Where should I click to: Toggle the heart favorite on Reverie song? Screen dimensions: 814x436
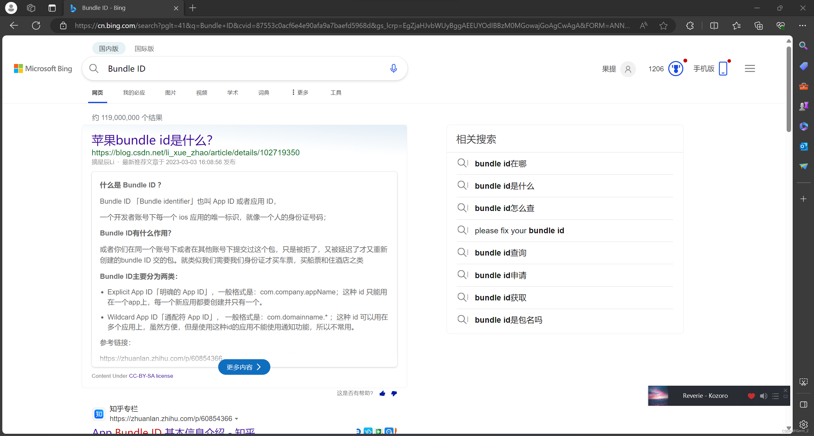click(x=751, y=396)
